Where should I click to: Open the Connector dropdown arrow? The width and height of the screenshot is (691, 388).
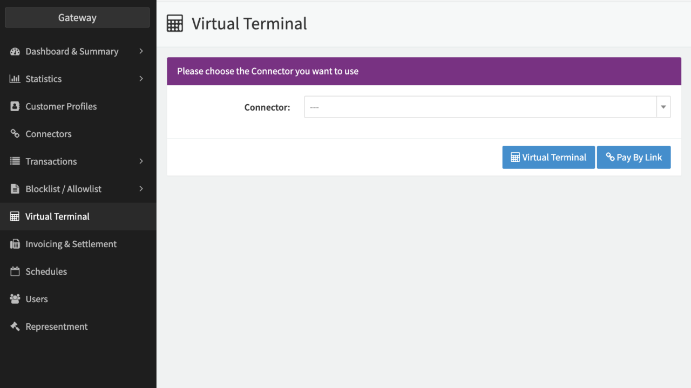(663, 107)
